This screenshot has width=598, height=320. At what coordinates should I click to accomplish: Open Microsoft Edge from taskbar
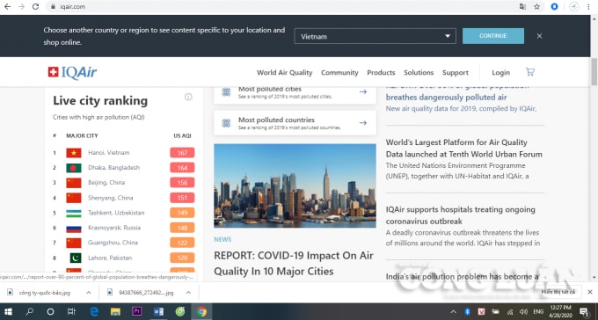tap(94, 311)
